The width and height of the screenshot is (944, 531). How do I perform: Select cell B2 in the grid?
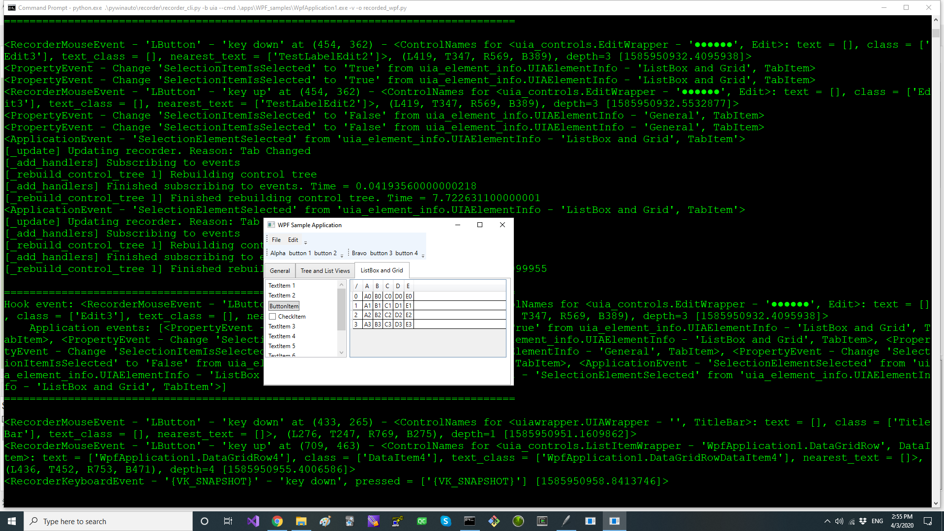coord(378,315)
